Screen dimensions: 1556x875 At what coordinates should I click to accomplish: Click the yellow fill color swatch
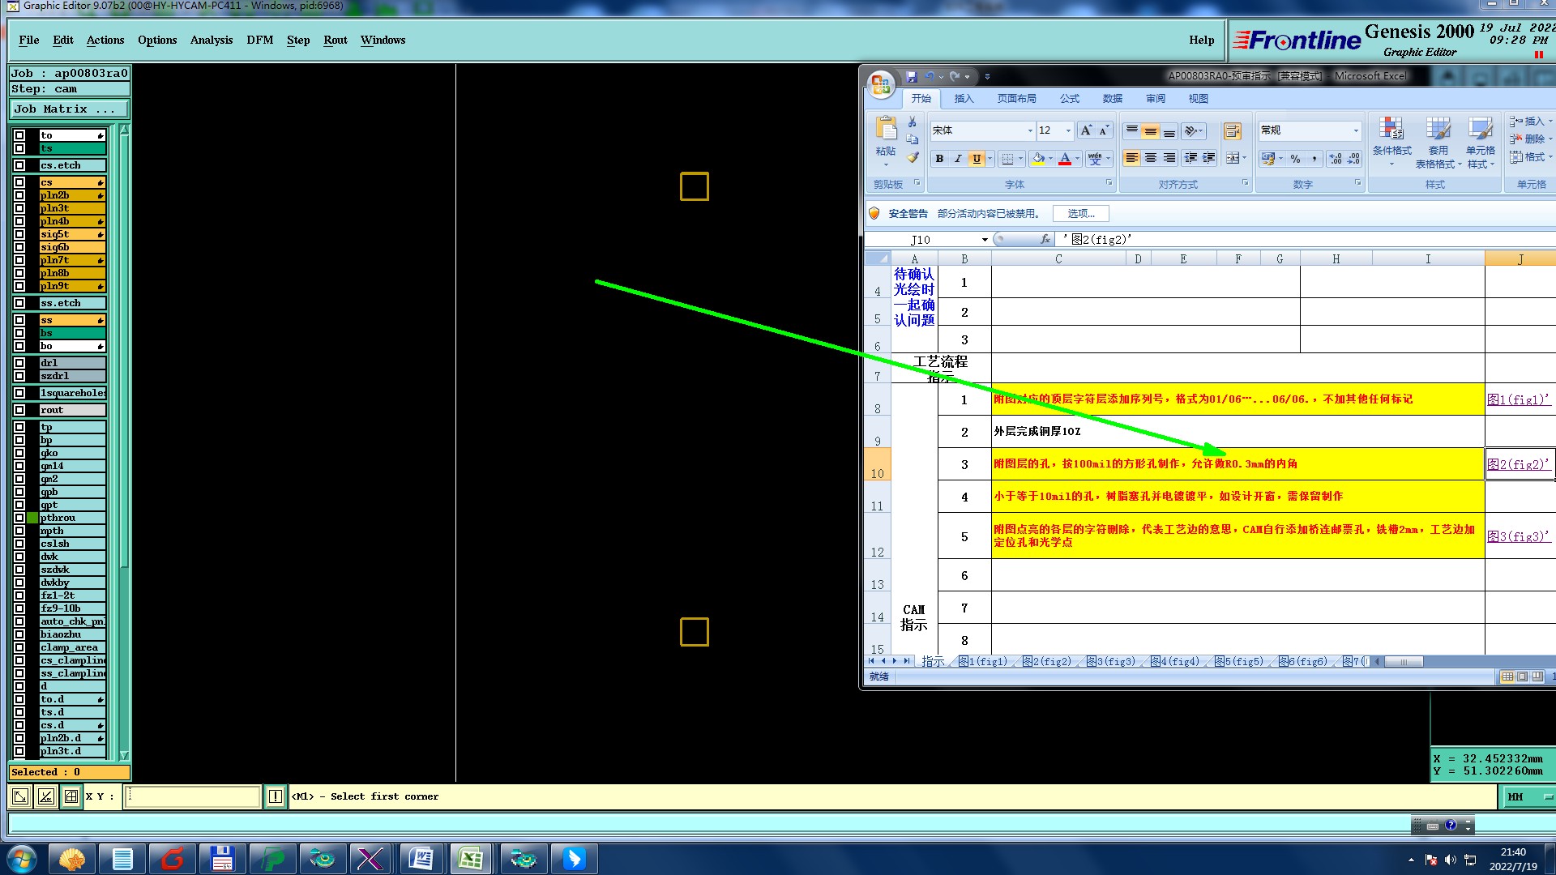[x=1038, y=159]
